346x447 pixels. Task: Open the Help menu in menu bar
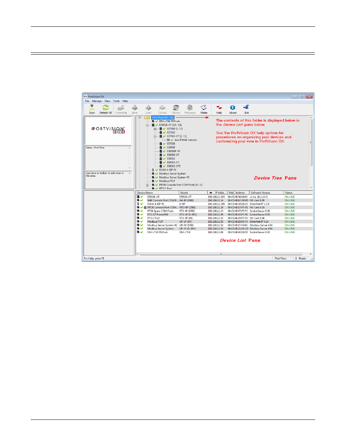click(125, 101)
